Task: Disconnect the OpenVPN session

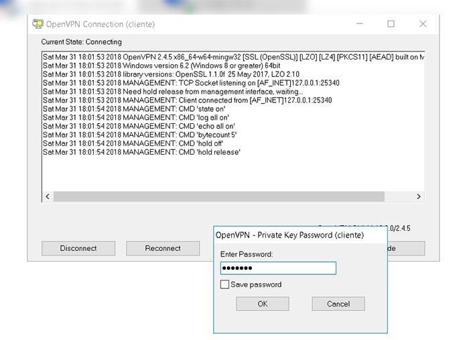Action: (78, 248)
